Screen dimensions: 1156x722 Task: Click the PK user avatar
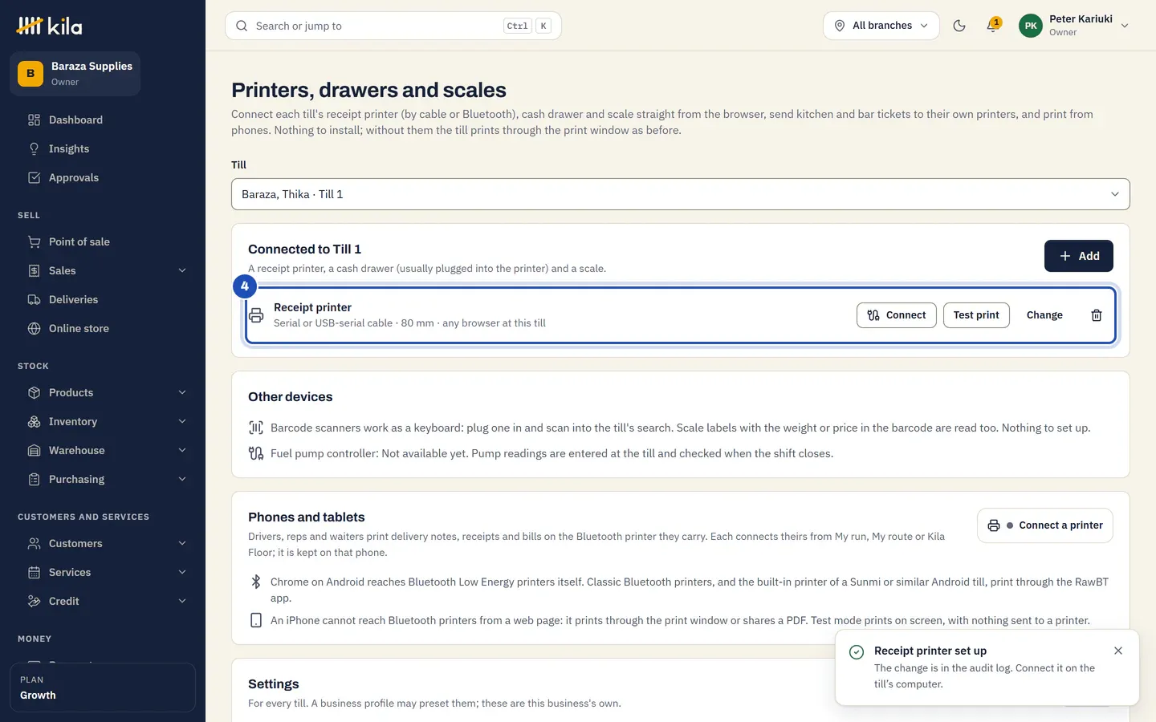point(1031,26)
